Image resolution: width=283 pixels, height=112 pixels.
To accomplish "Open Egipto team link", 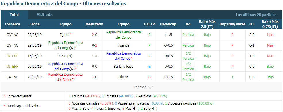I will [65, 35].
